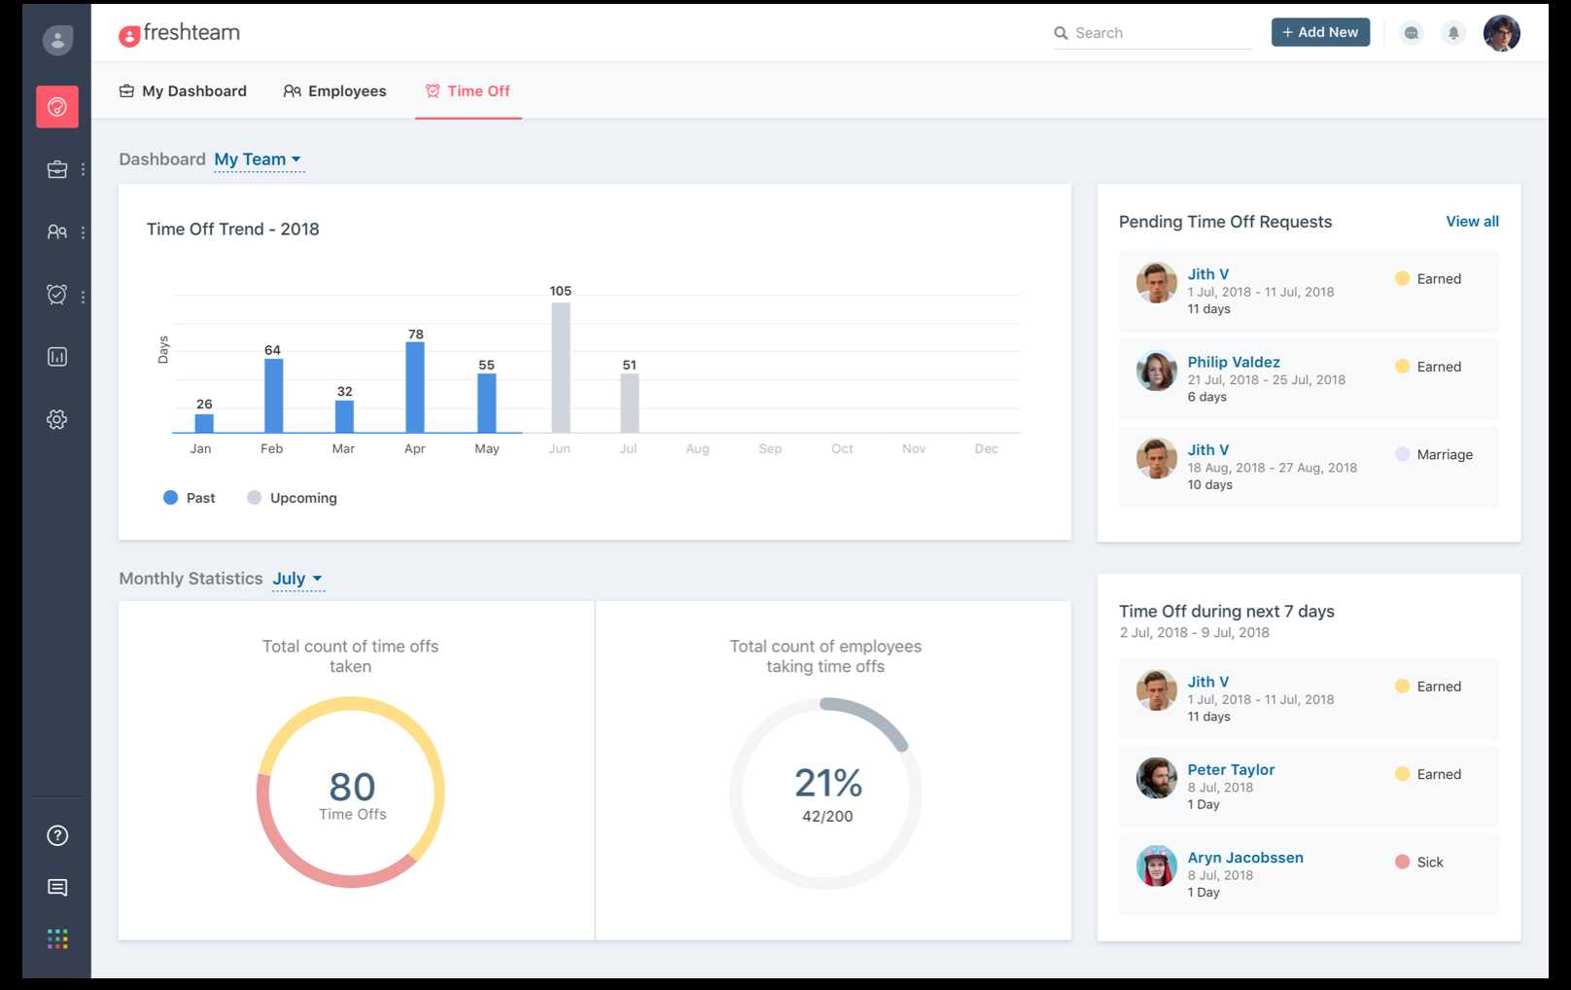
Task: Open Settings via the gear icon
Action: click(x=56, y=419)
